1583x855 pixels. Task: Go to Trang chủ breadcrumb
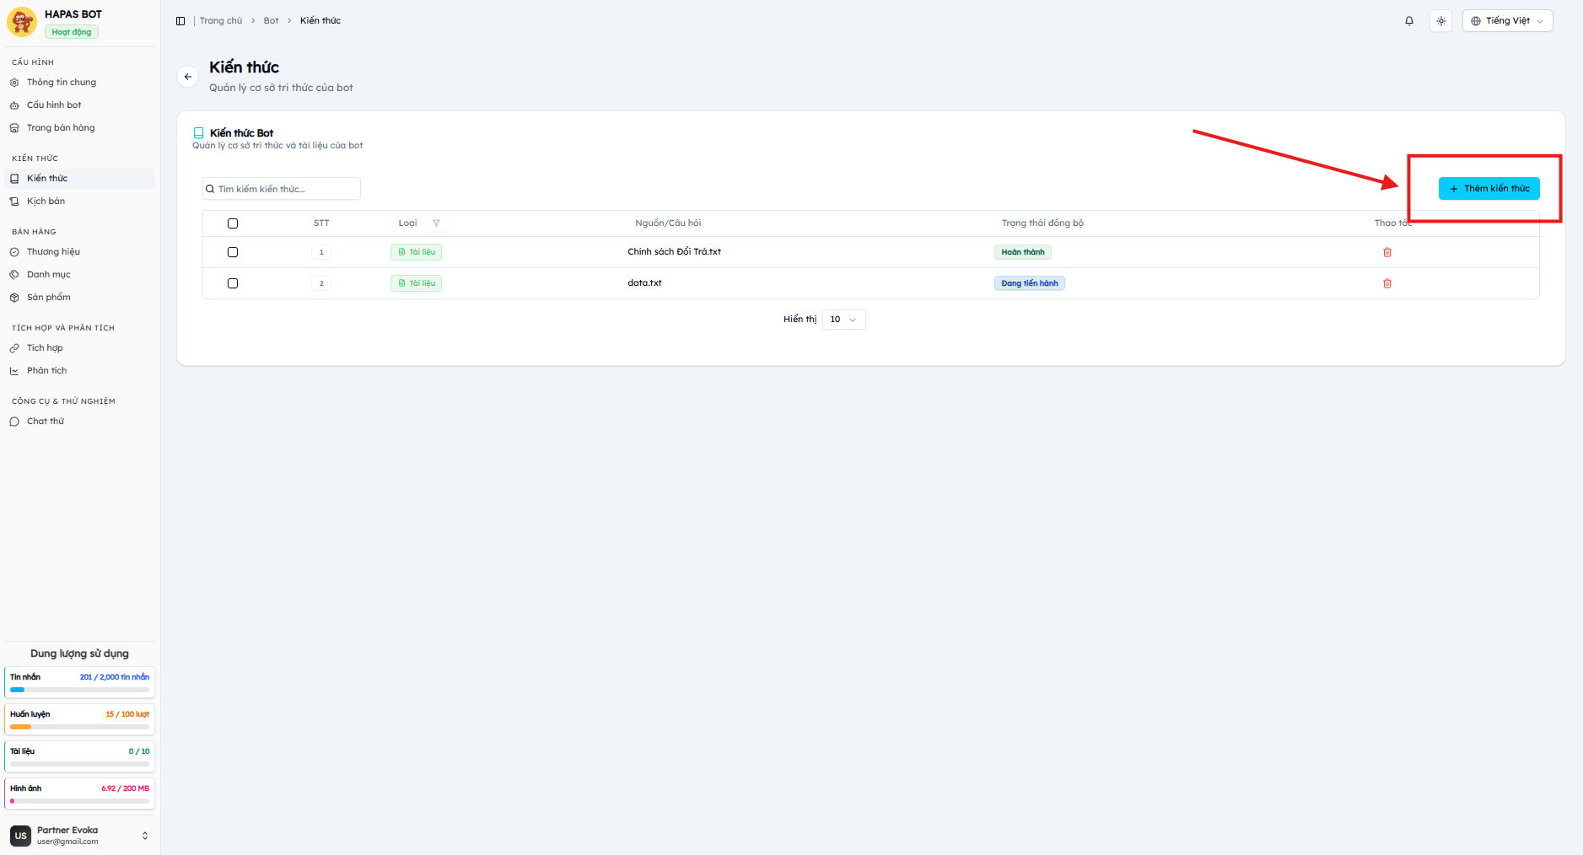point(221,21)
